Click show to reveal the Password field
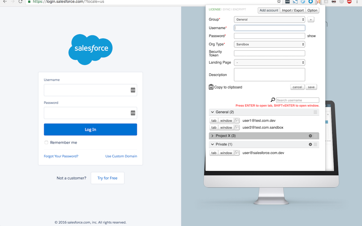This screenshot has height=226, width=362. click(x=311, y=36)
